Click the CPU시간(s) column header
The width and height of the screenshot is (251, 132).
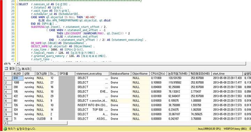(158, 74)
